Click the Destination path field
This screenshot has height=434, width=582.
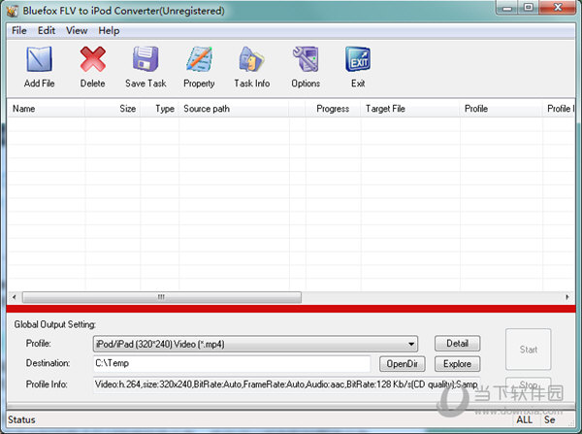point(232,363)
